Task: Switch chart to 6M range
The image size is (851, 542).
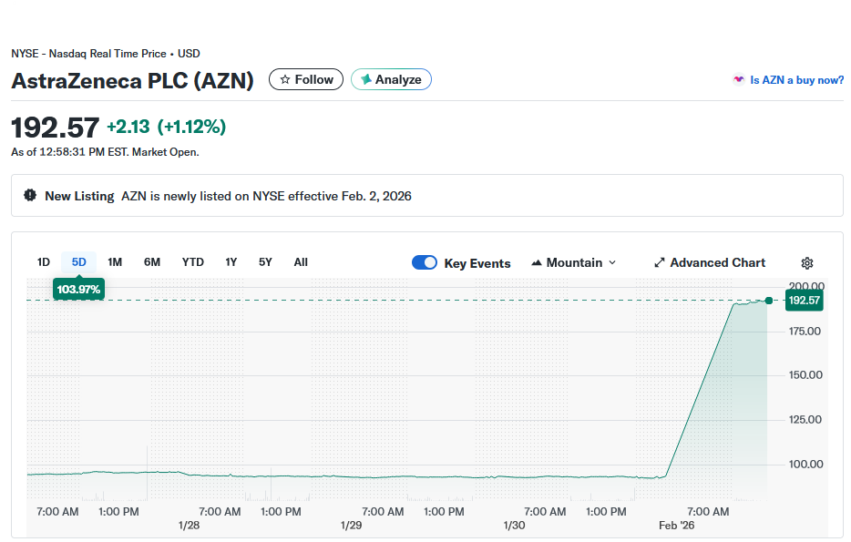Action: pos(152,262)
